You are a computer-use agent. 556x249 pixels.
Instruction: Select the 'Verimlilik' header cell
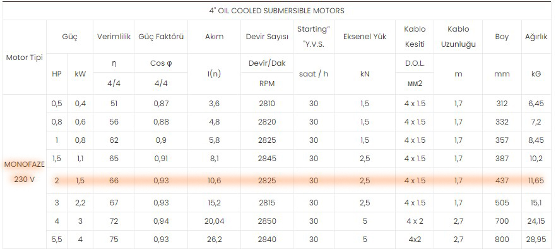(x=114, y=37)
